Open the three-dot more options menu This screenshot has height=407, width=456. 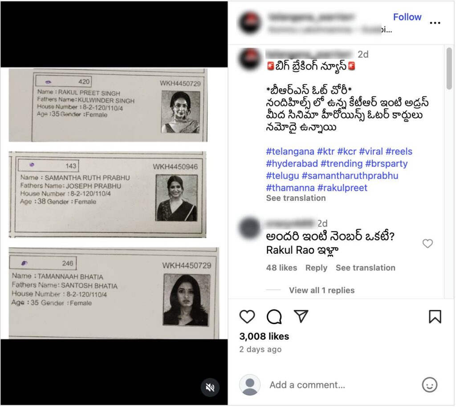(435, 23)
